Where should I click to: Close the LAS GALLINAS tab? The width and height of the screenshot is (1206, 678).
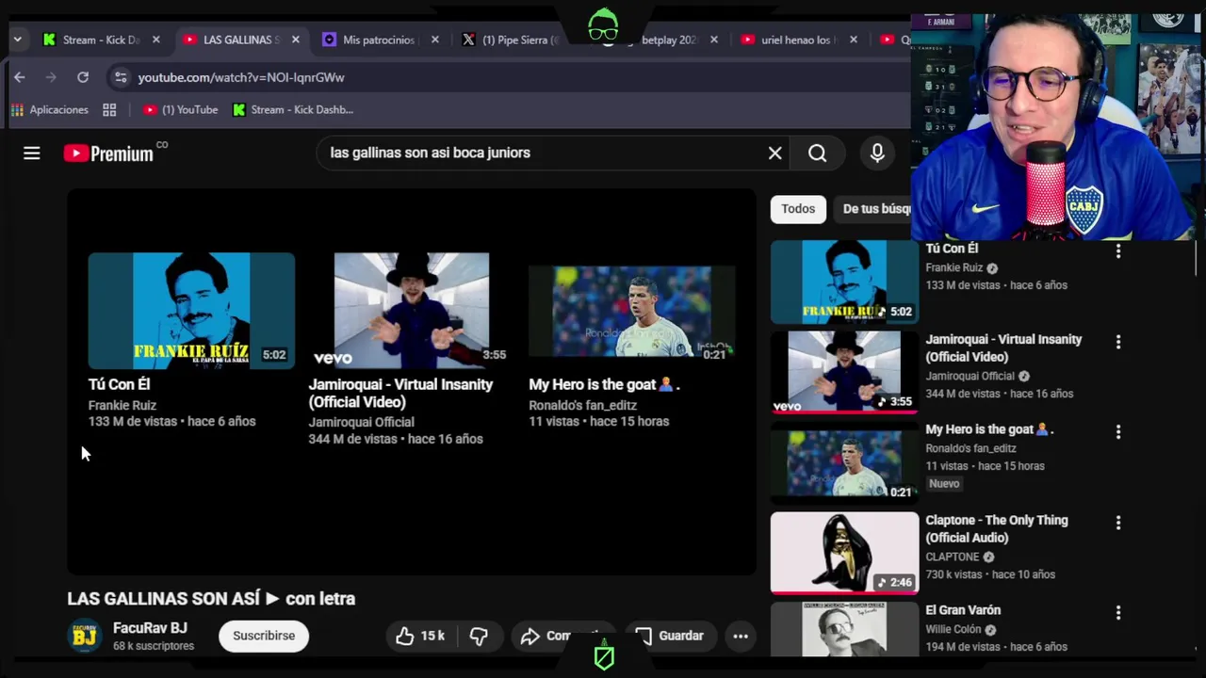point(296,40)
